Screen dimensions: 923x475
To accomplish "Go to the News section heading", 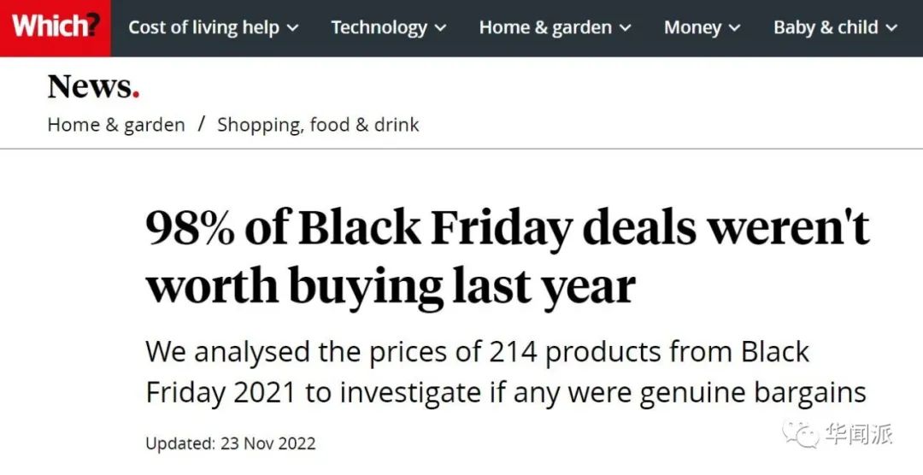I will 92,86.
